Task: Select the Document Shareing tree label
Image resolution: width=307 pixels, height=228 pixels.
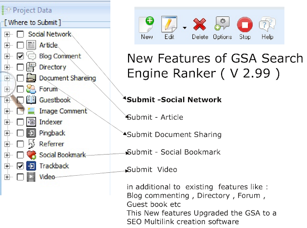Action: (68, 78)
